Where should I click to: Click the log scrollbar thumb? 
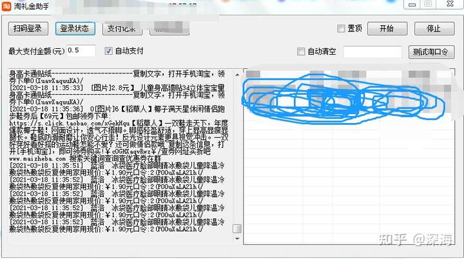[237, 229]
